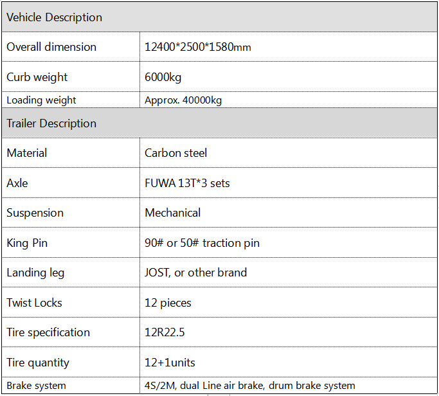The width and height of the screenshot is (439, 396).
Task: Click the 12+1units tire quantity value
Action: coord(170,363)
